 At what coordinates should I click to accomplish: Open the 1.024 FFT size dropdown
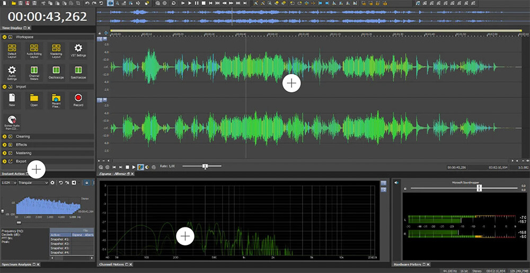point(9,183)
